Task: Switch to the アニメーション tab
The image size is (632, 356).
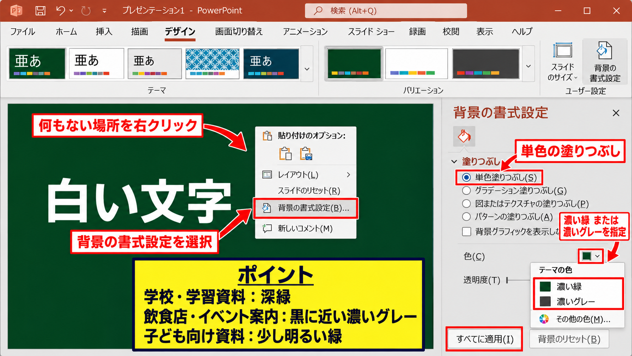Action: [305, 31]
